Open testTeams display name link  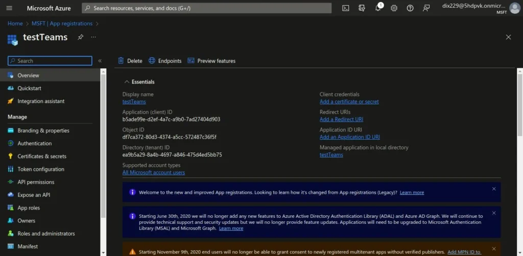point(134,101)
